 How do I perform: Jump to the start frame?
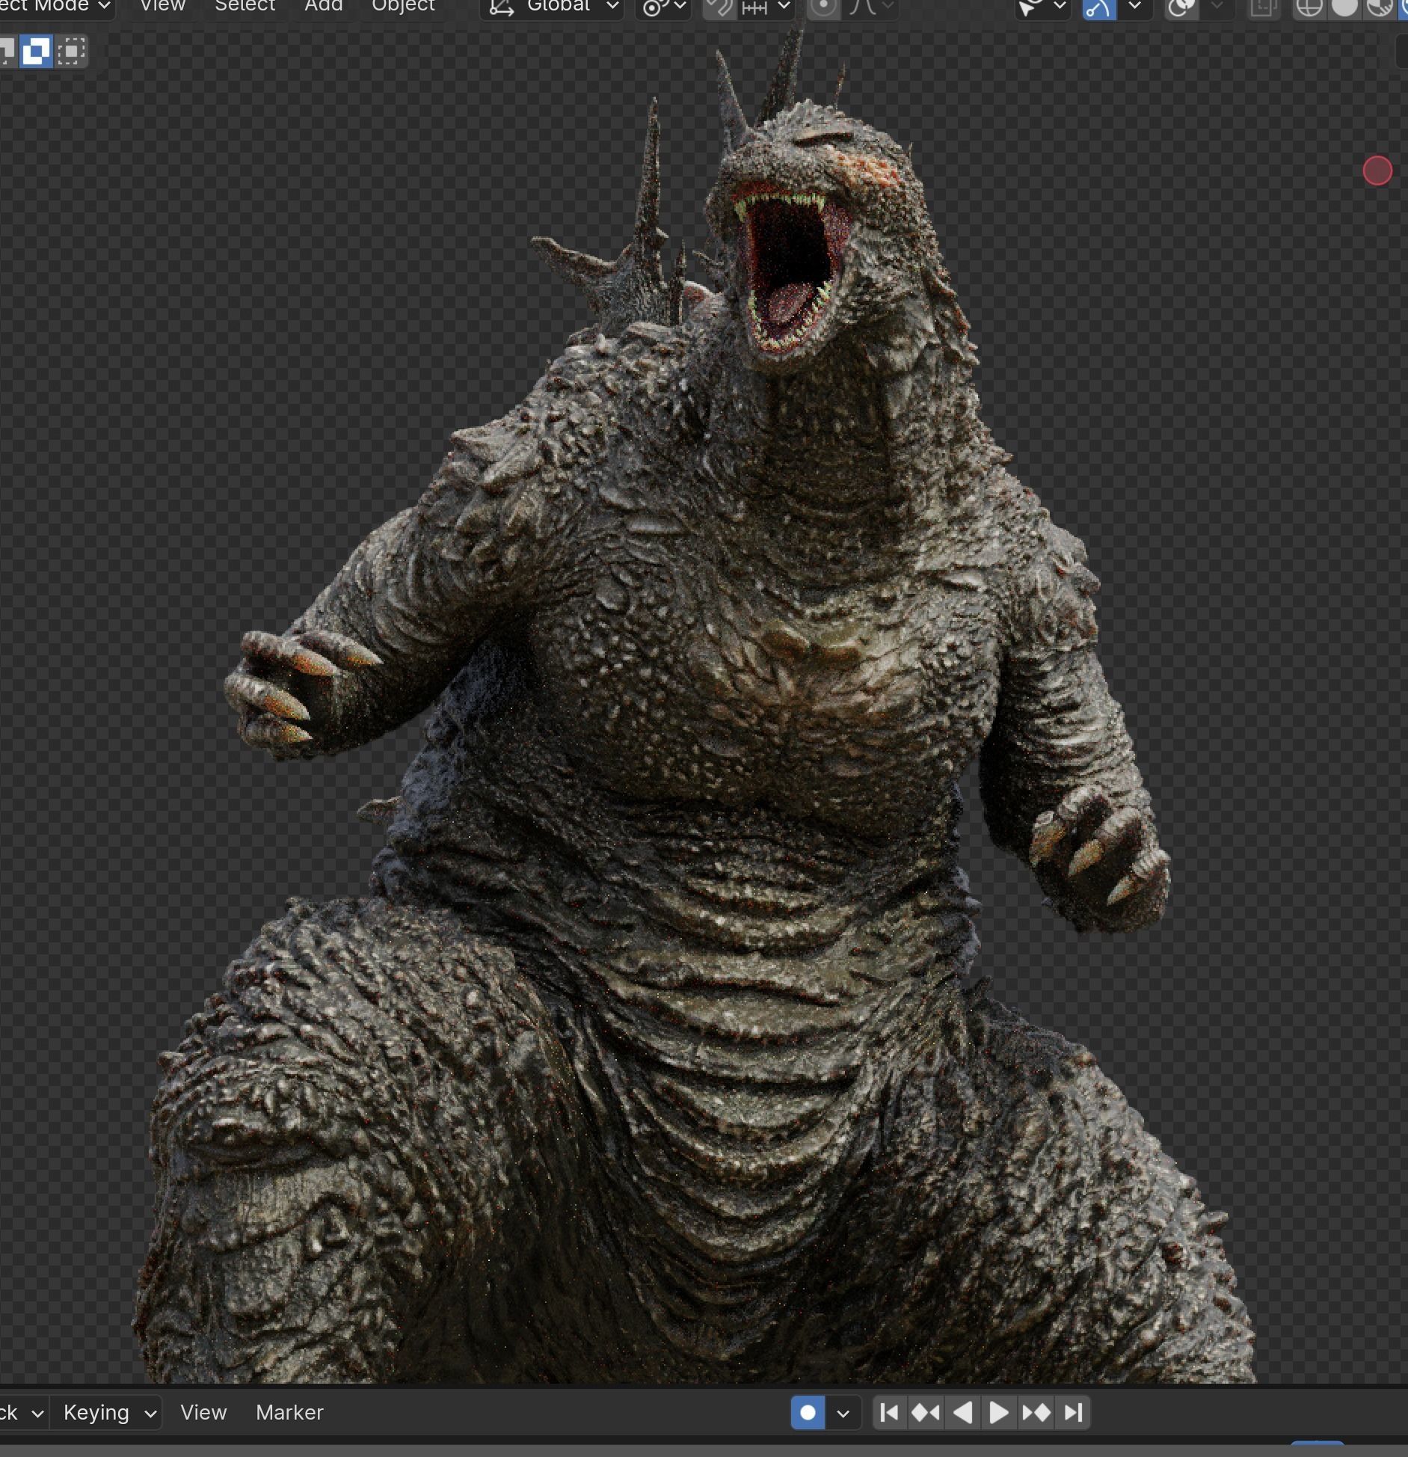[890, 1413]
